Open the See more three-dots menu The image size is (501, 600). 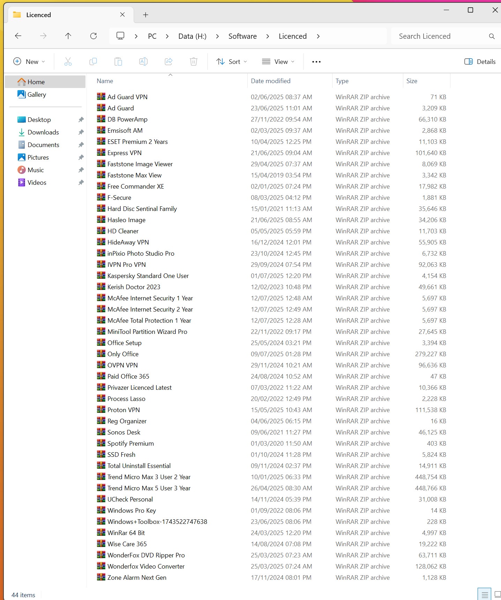click(316, 62)
